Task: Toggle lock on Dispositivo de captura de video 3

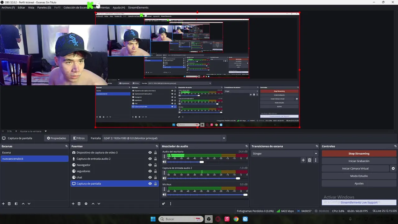Action: (155, 152)
